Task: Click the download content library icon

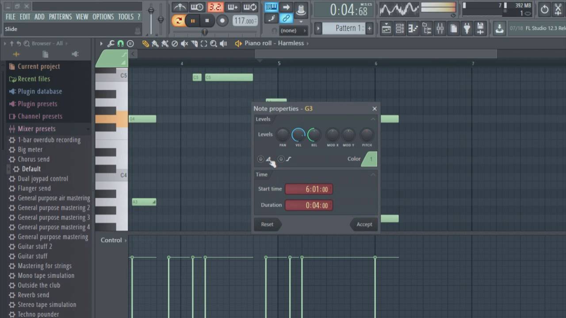Action: pyautogui.click(x=499, y=29)
